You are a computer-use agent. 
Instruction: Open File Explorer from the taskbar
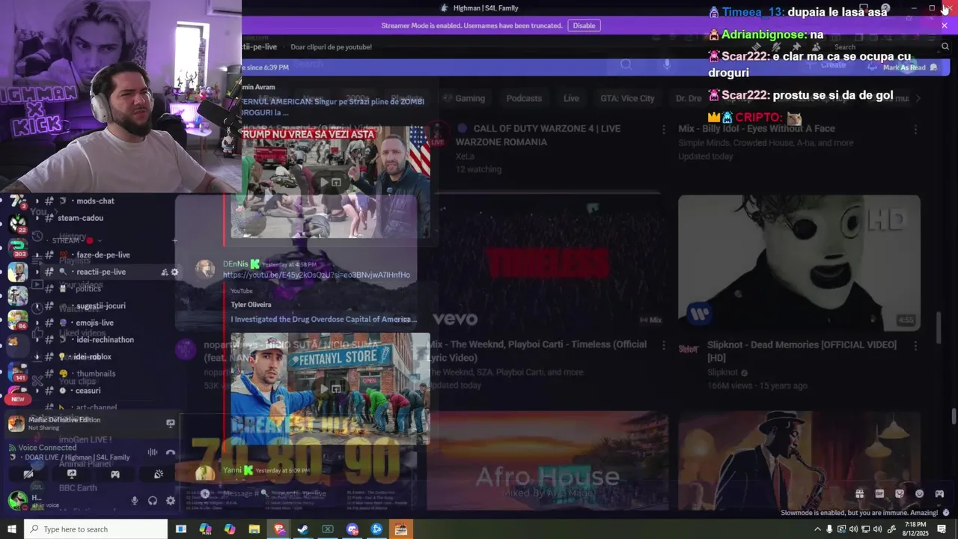coord(254,529)
